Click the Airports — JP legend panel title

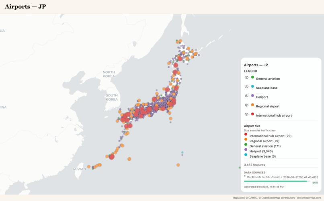tap(256, 65)
